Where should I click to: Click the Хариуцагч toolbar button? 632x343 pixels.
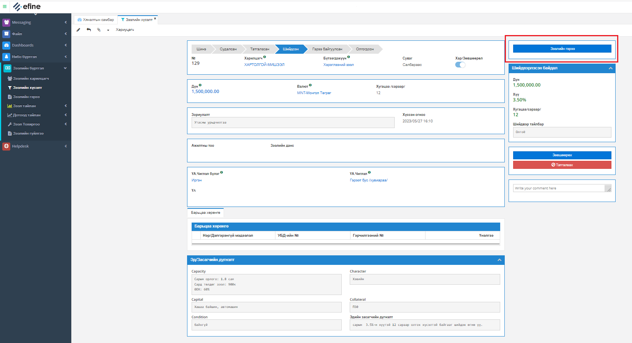coord(125,30)
